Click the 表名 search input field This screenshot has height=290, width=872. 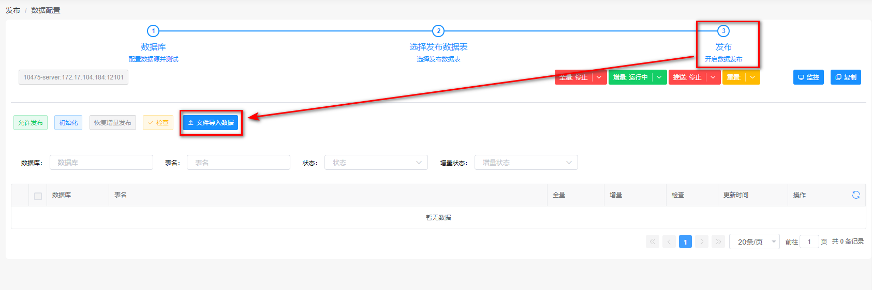pyautogui.click(x=238, y=163)
